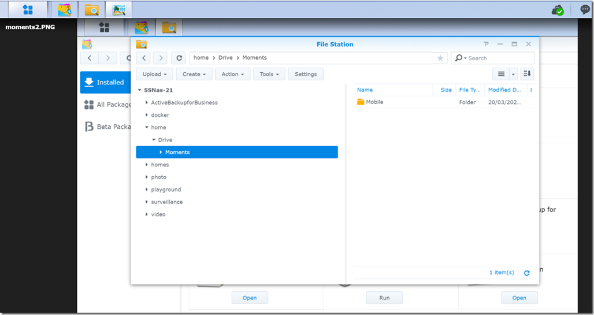Screen dimensions: 594x315
Task: Click left Open button in Package Center
Action: point(250,298)
